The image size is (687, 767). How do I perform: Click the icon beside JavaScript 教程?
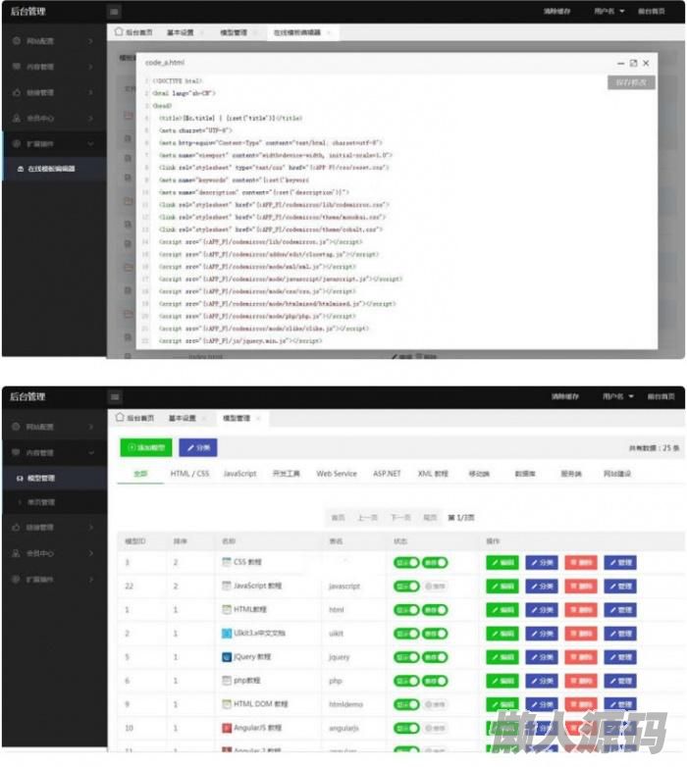tap(227, 586)
